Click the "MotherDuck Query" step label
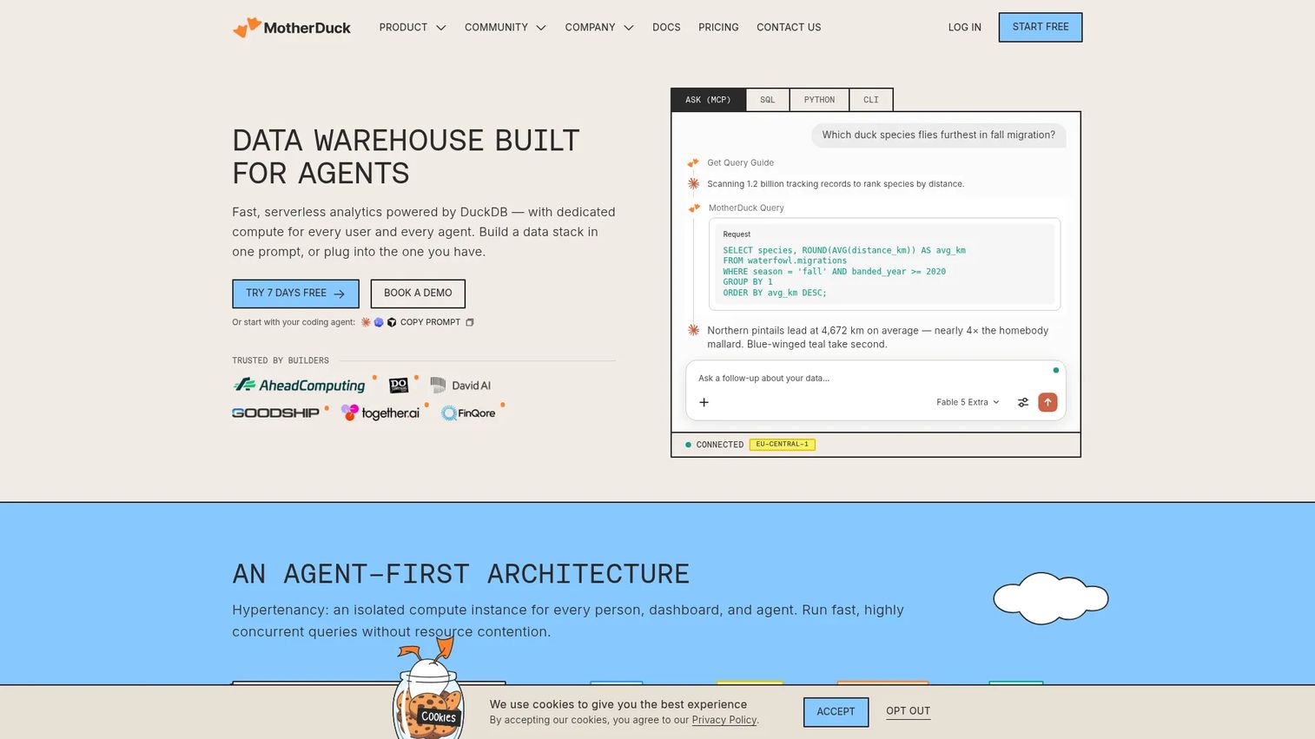The height and width of the screenshot is (739, 1315). pyautogui.click(x=746, y=208)
